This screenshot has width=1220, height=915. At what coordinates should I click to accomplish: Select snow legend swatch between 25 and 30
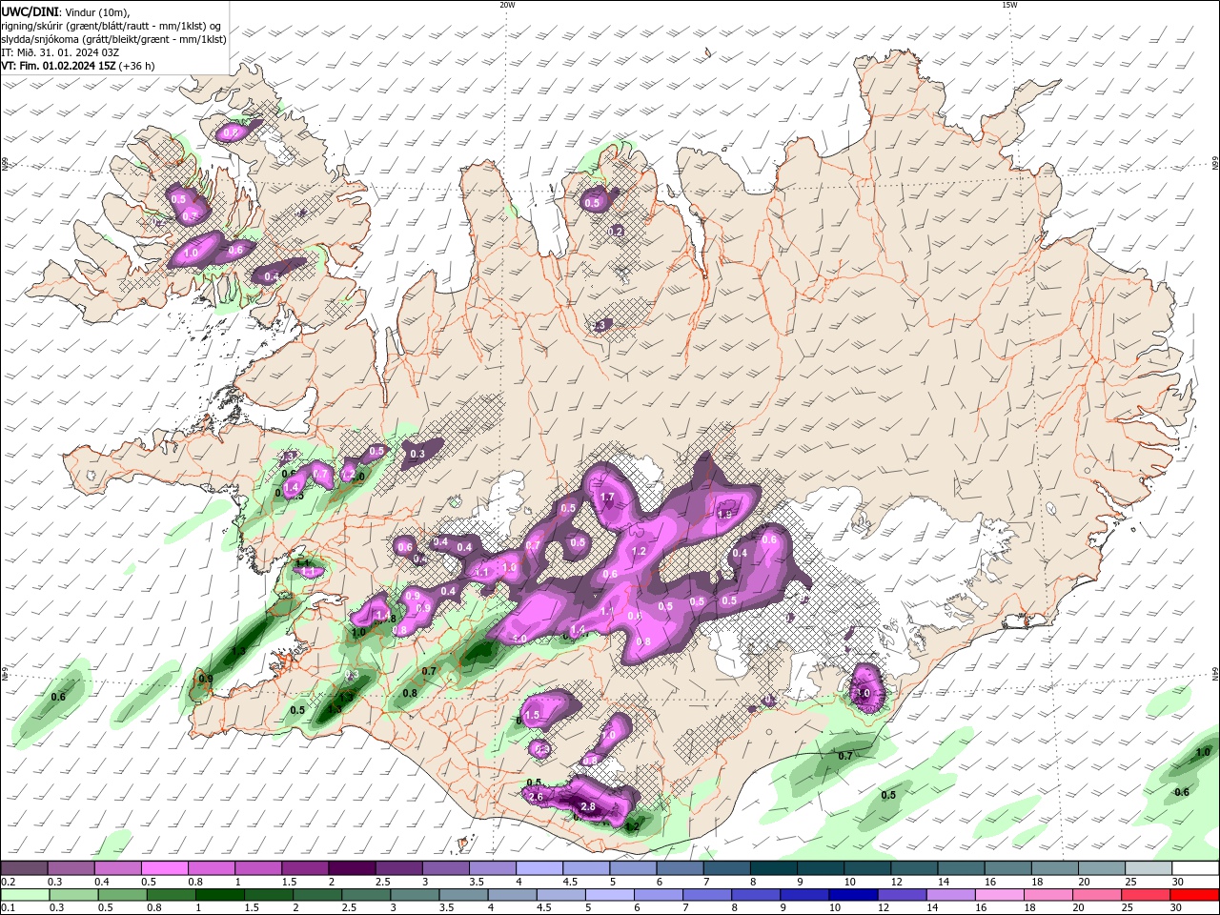point(1149,868)
